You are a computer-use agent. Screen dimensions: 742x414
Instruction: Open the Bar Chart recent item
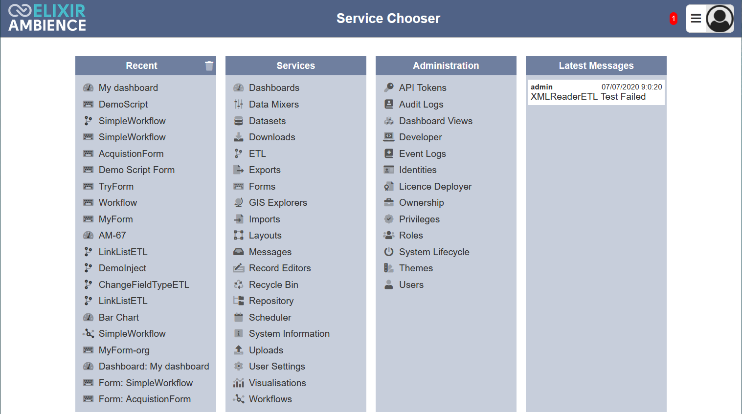click(x=118, y=317)
